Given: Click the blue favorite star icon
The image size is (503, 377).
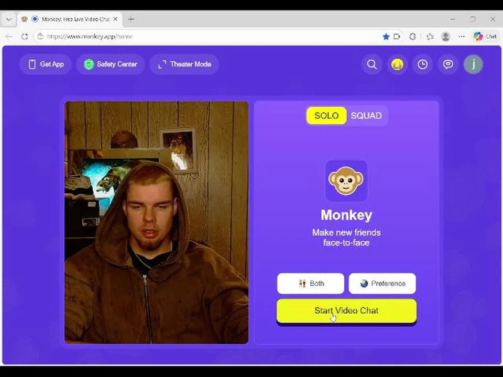Looking at the screenshot, I should click(386, 37).
